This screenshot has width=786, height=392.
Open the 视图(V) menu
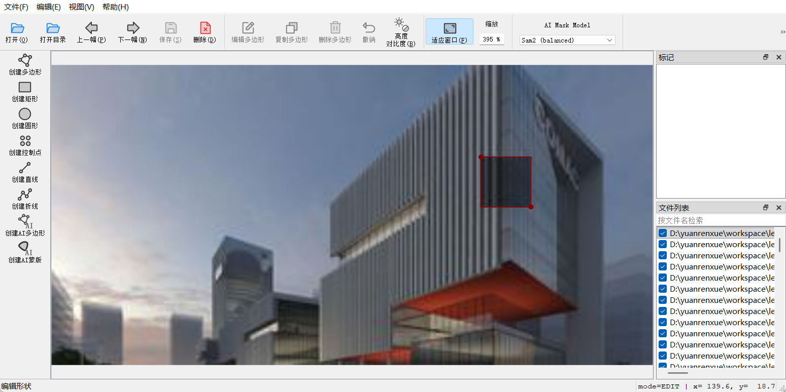[x=81, y=7]
